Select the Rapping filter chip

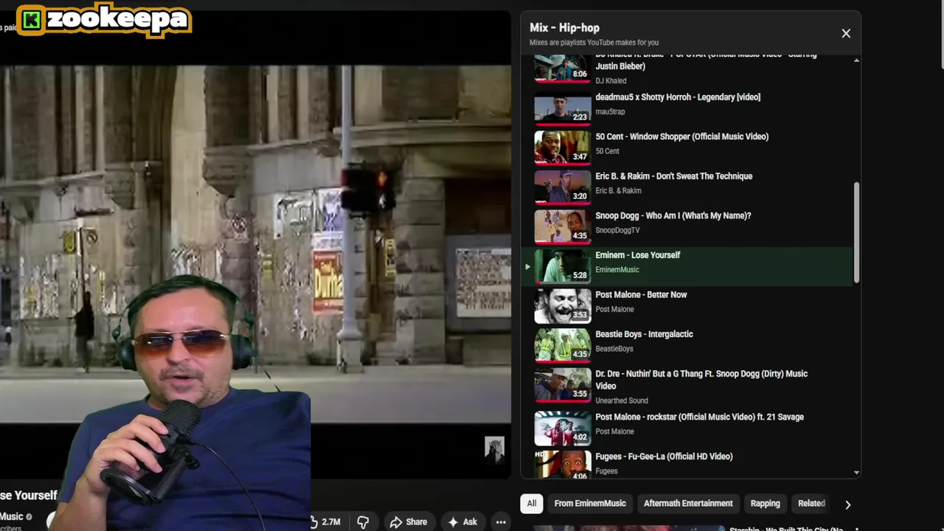click(765, 503)
